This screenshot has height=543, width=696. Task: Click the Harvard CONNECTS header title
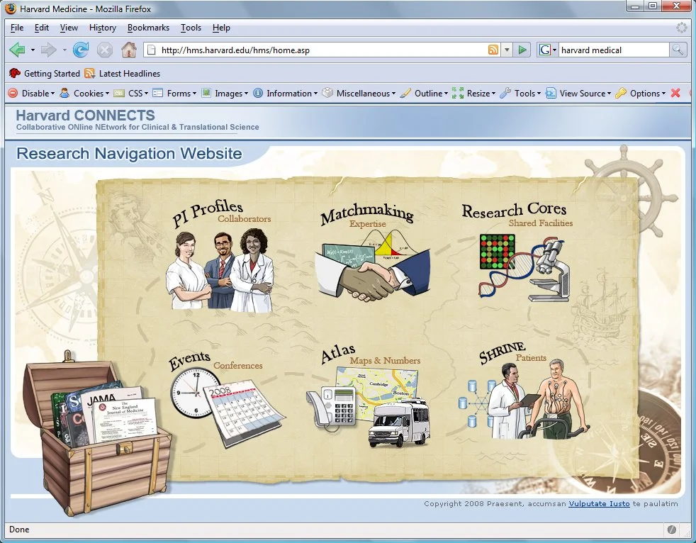(x=85, y=116)
